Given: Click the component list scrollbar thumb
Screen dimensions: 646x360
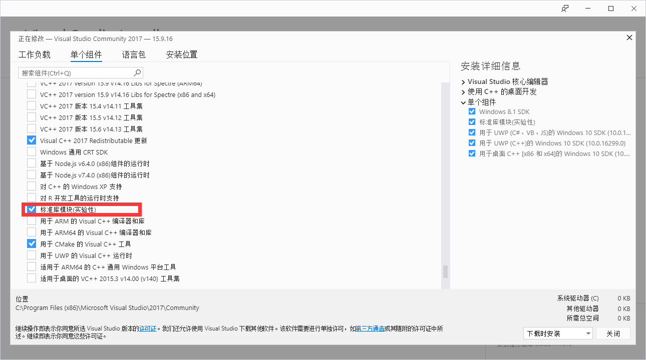Looking at the screenshot, I should tap(445, 271).
